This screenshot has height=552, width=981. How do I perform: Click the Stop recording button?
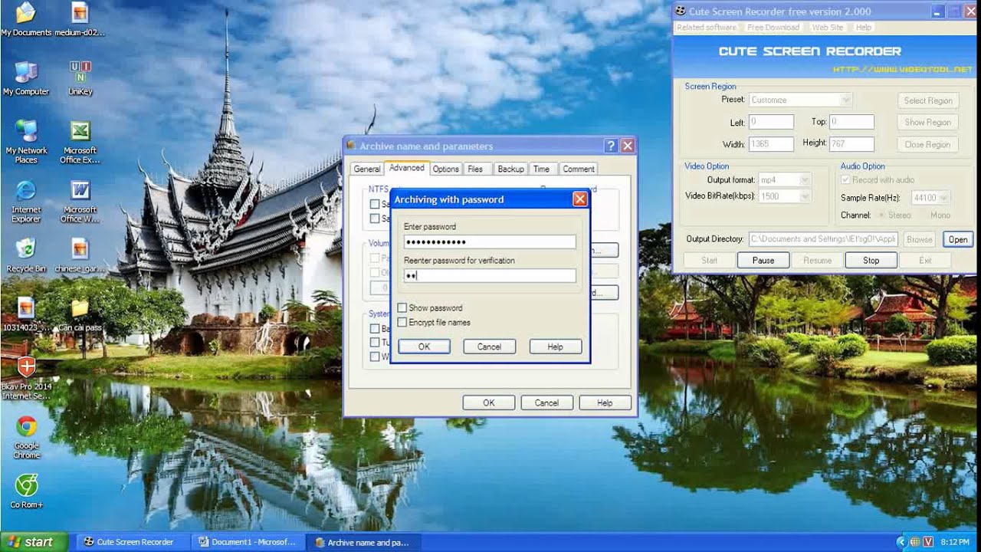(871, 261)
